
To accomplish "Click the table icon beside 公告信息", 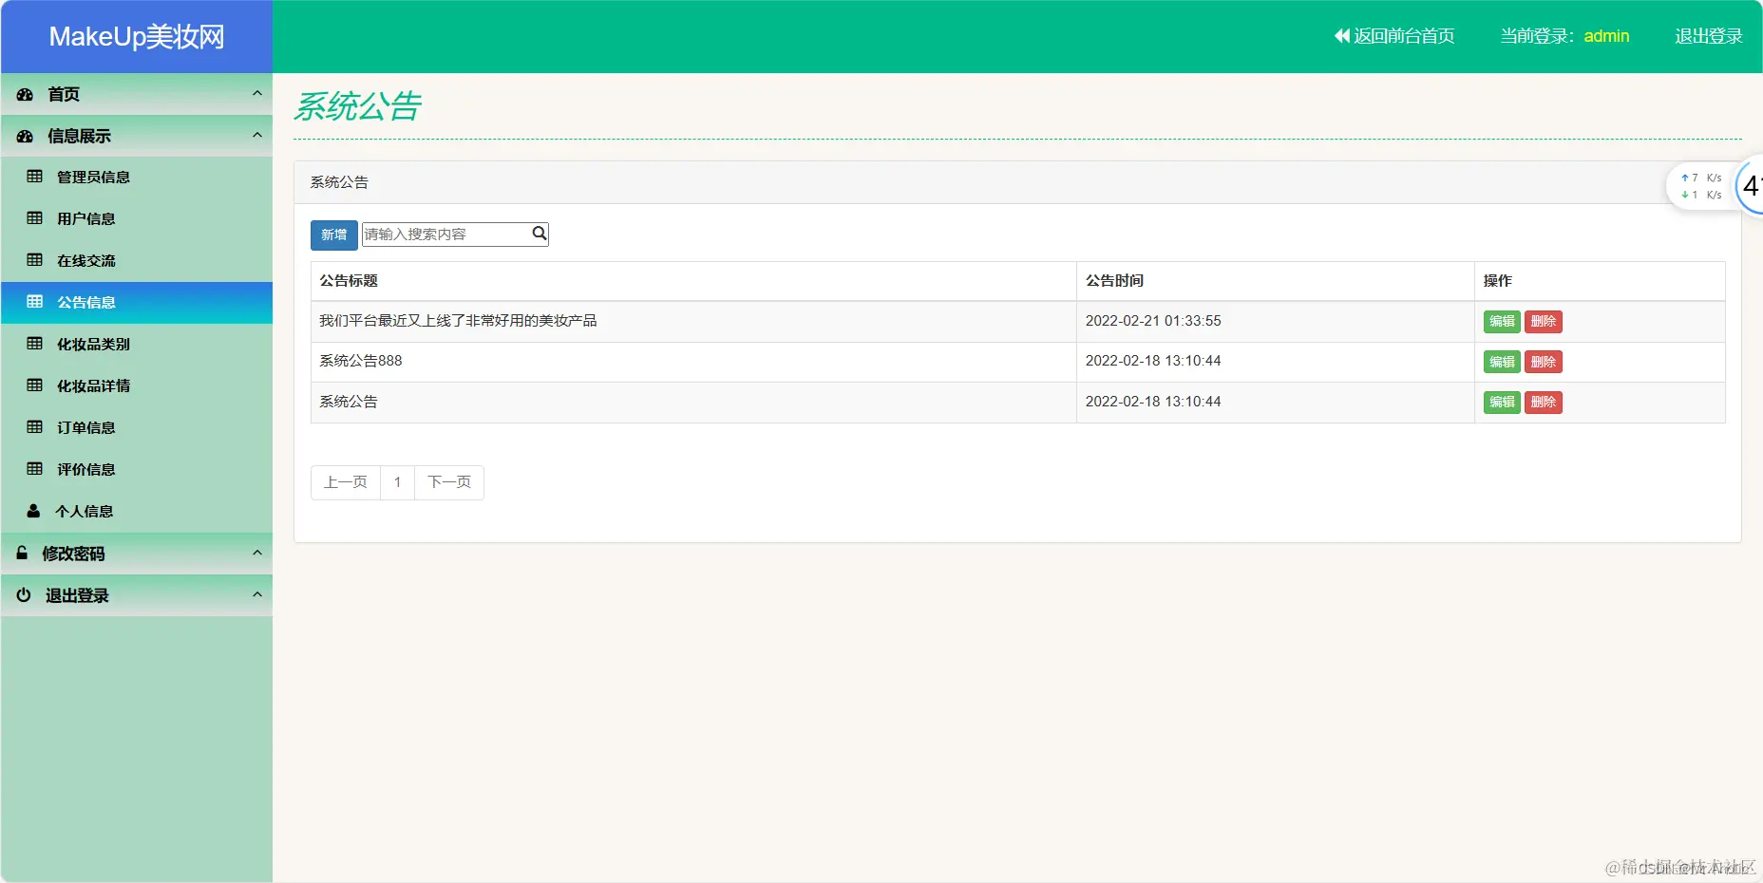I will [x=35, y=302].
